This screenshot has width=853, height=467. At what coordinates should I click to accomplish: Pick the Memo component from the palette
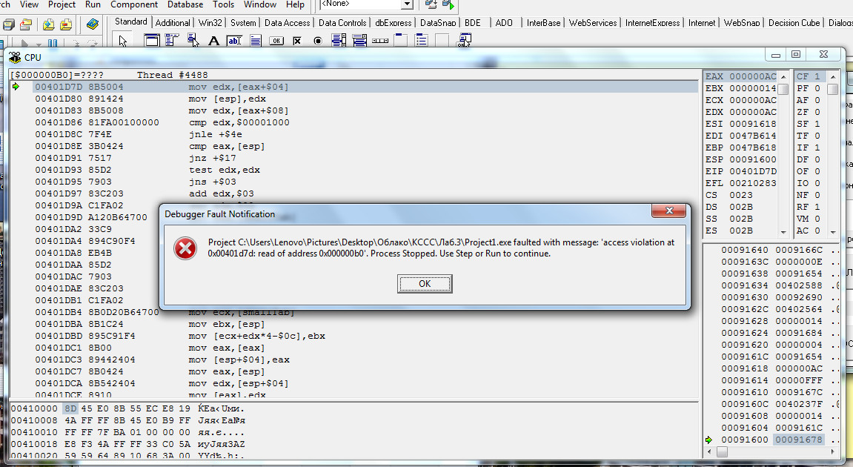(256, 41)
